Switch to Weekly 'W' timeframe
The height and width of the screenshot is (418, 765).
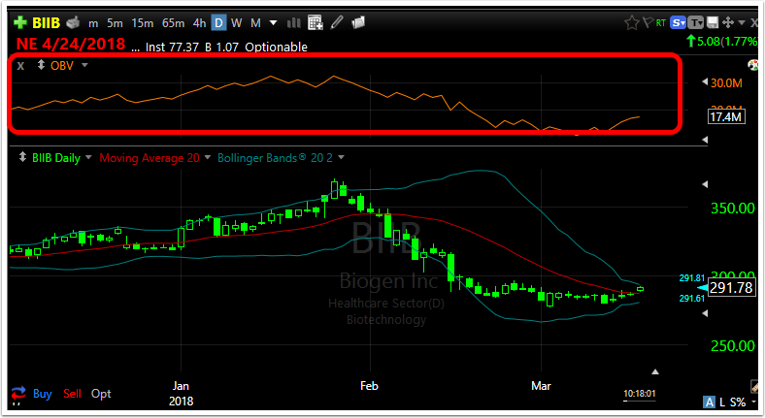point(237,23)
